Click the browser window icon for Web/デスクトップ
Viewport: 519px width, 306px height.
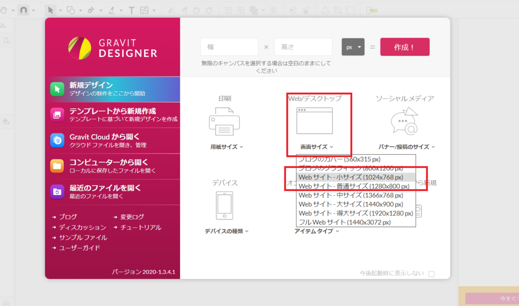314,121
